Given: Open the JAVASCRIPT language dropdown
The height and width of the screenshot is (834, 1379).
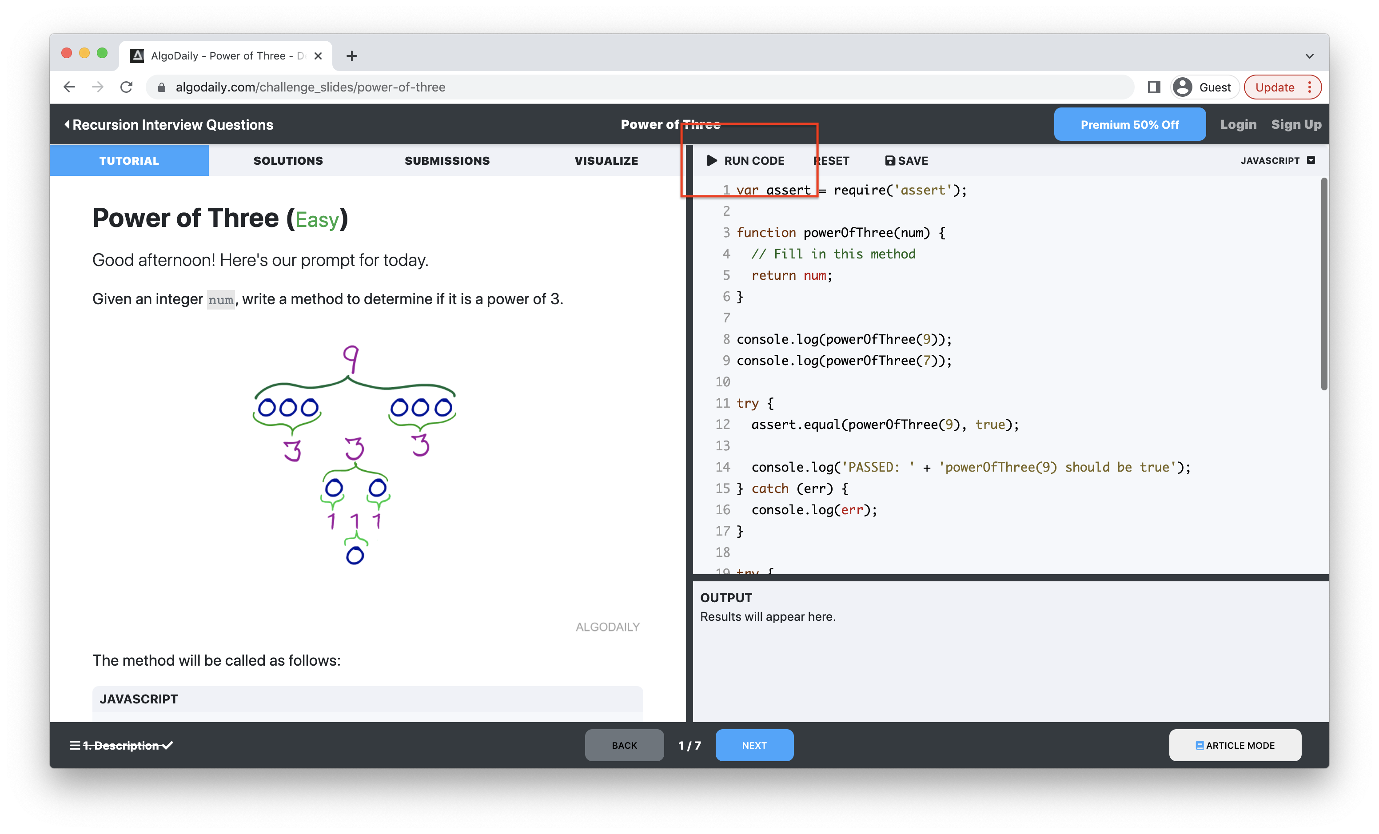Looking at the screenshot, I should coord(1278,160).
